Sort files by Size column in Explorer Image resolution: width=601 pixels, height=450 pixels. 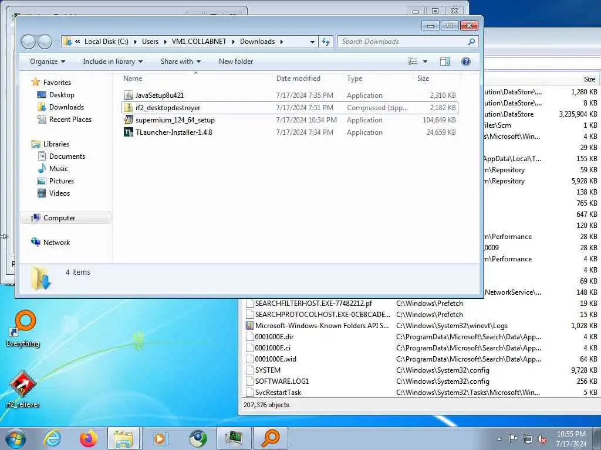(423, 79)
